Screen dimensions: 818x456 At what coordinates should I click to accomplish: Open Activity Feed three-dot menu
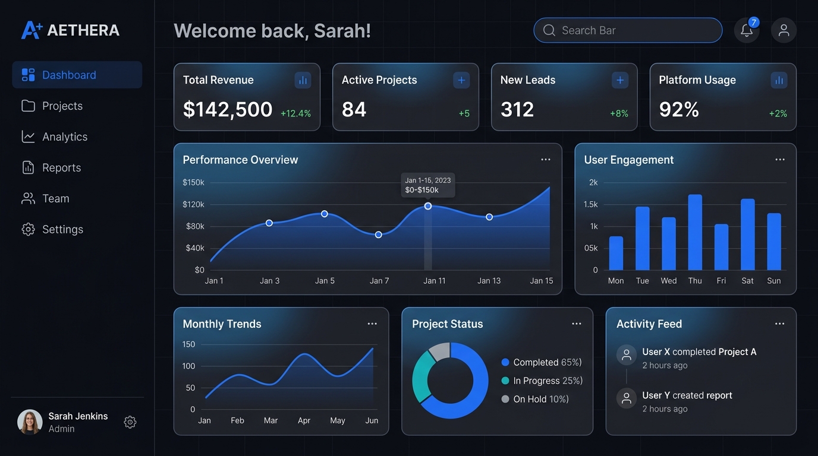pos(780,324)
